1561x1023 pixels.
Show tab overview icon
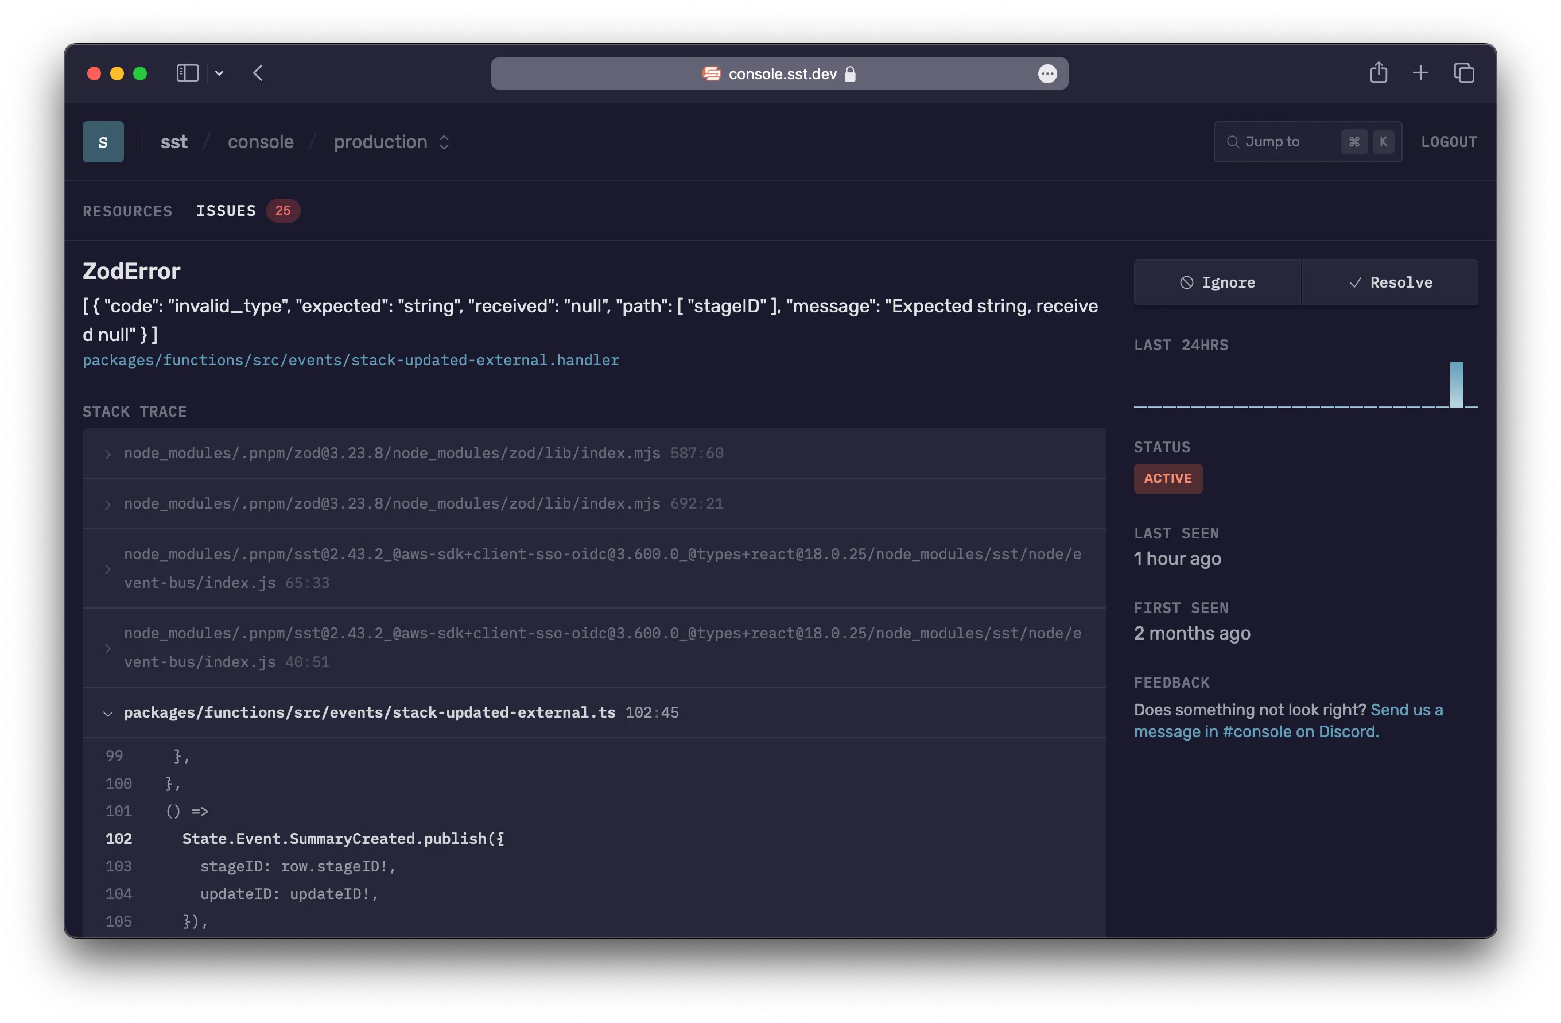(1463, 73)
